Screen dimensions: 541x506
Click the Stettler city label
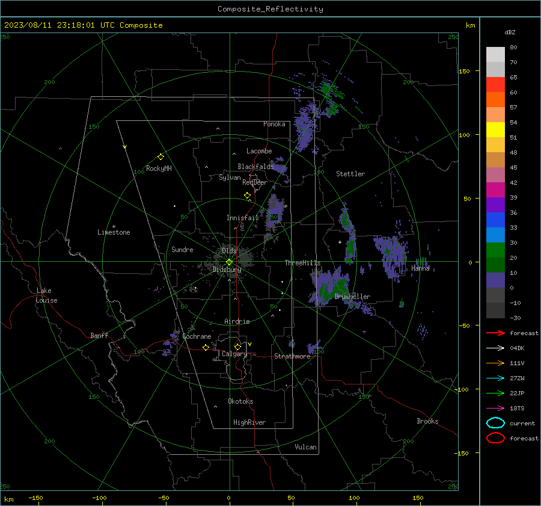(x=350, y=174)
